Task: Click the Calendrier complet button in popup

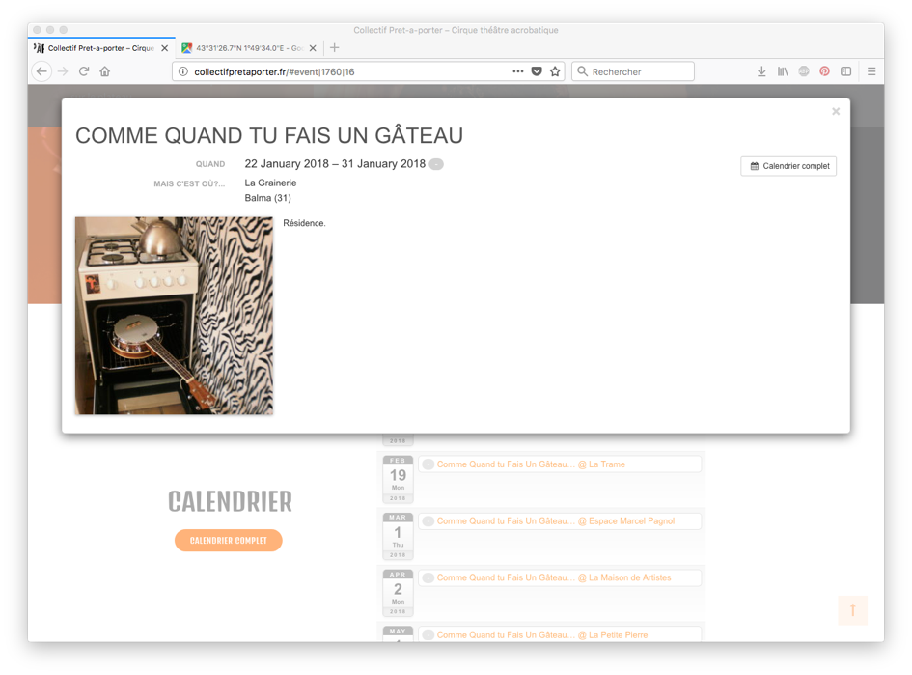Action: coord(788,166)
